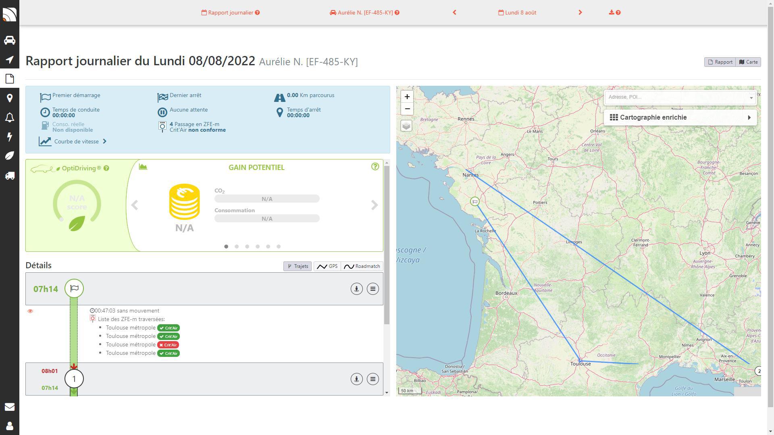Go to next day arrow
The width and height of the screenshot is (774, 435).
point(580,12)
